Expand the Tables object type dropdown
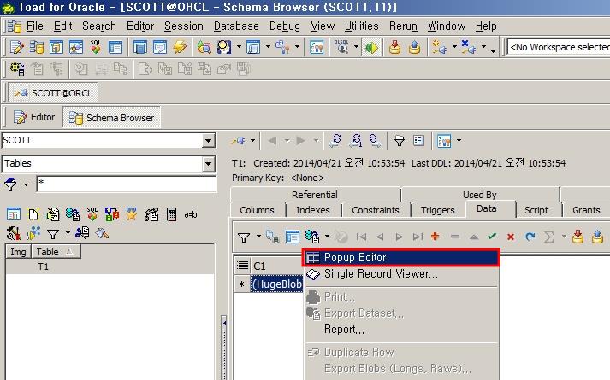610x380 pixels. click(x=208, y=164)
